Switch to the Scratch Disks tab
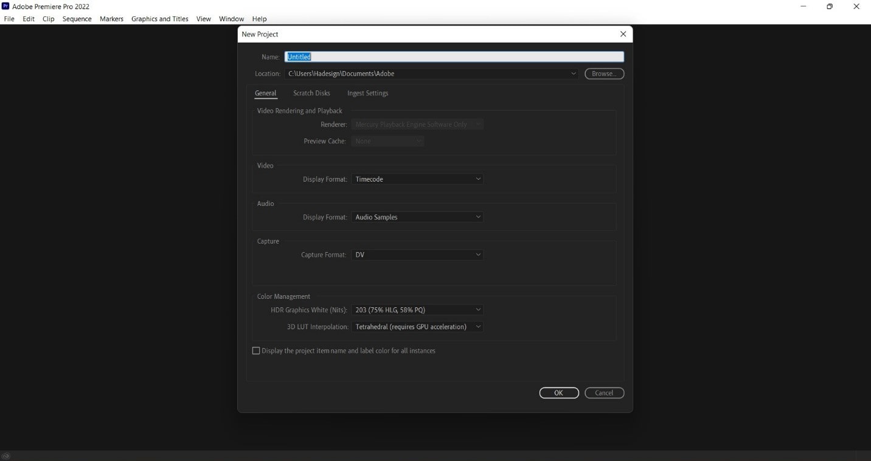Viewport: 871px width, 461px height. [x=311, y=93]
